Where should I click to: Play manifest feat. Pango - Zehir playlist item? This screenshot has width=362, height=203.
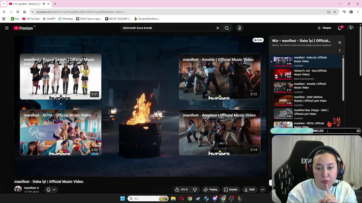[306, 114]
